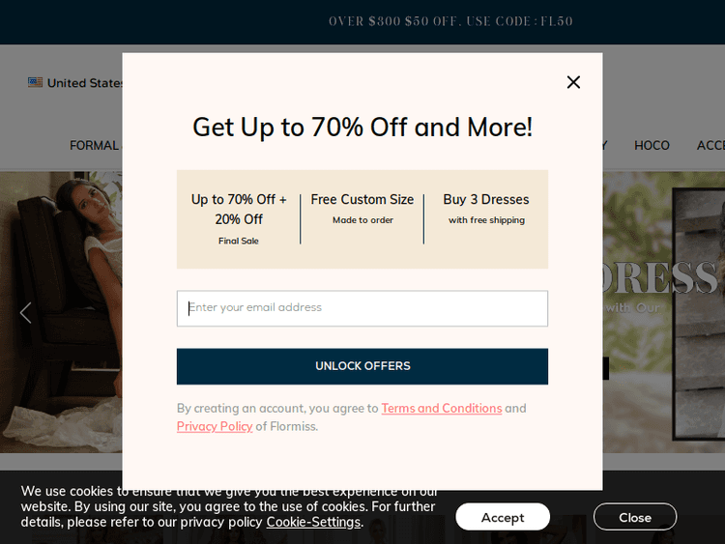
Task: Click the Free Custom Size offer
Action: 362,209
